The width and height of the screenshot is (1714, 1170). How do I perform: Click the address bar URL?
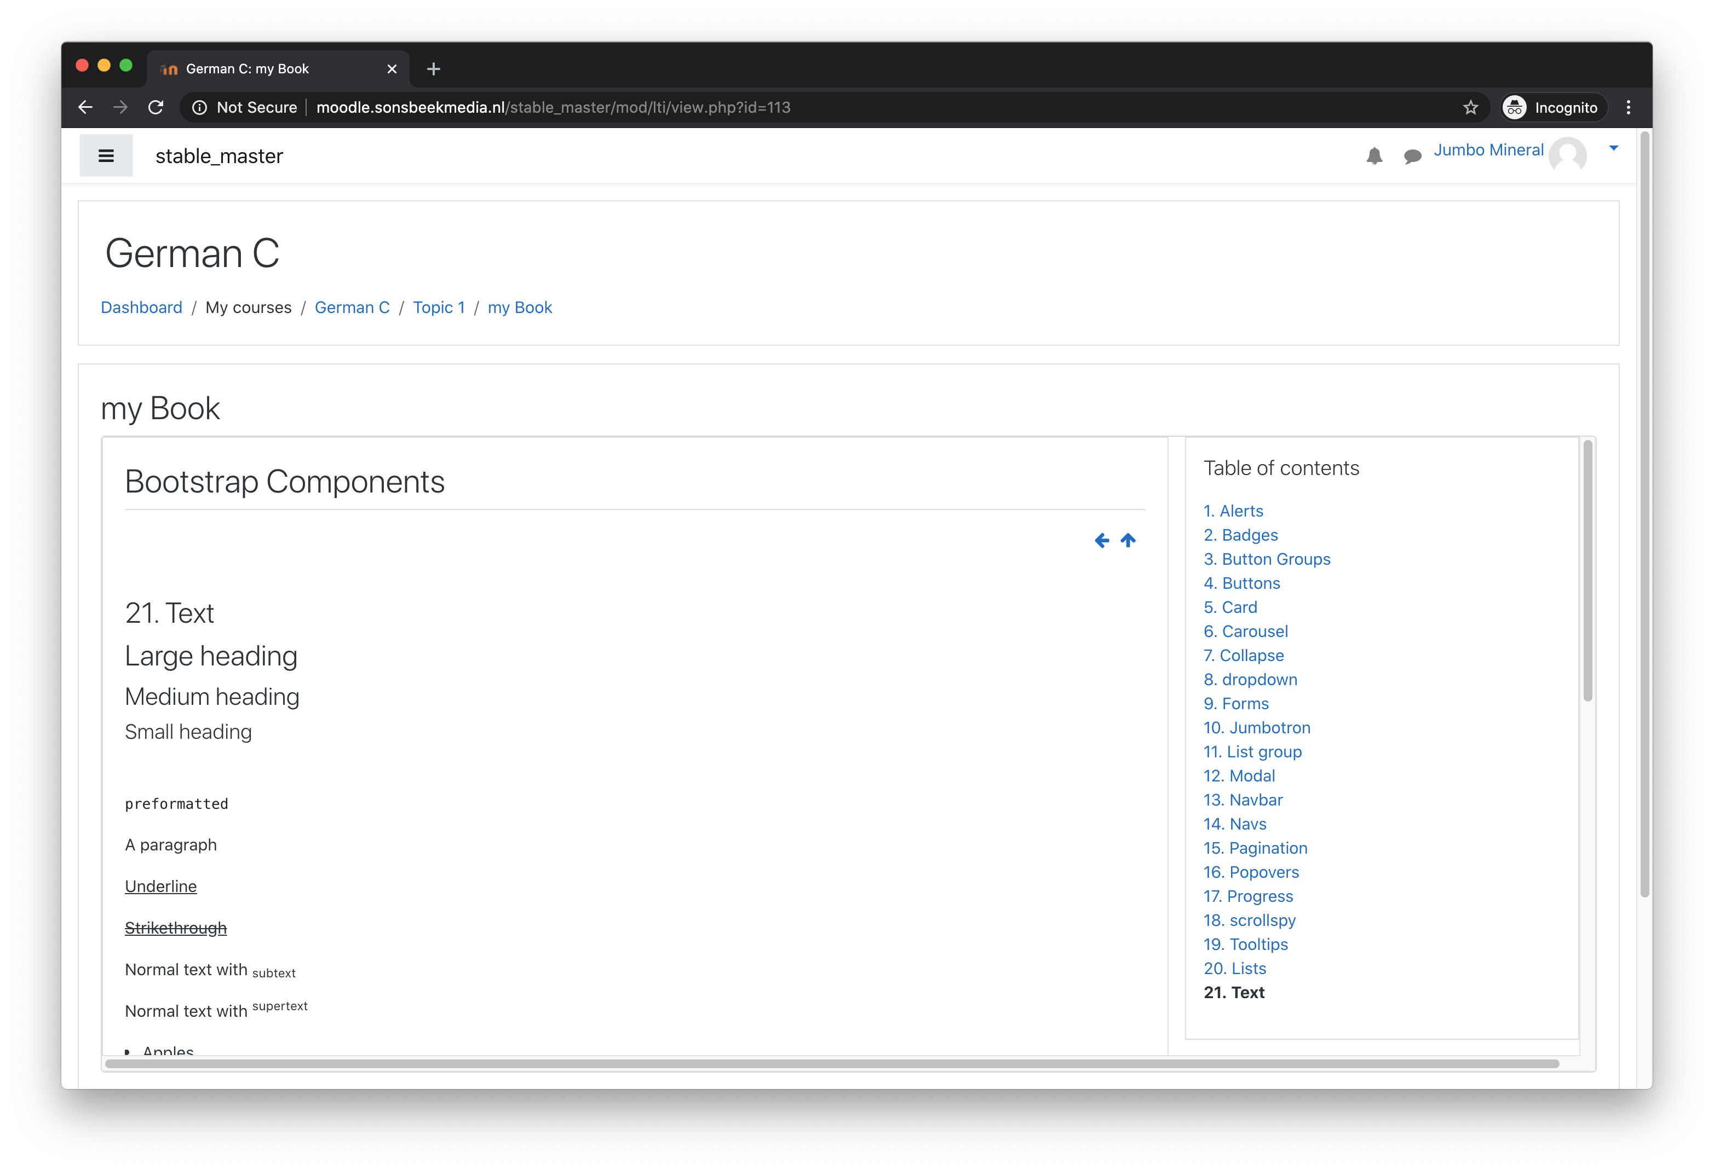553,108
